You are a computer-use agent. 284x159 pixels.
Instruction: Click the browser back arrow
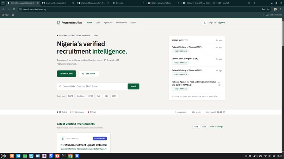[x=4, y=9]
